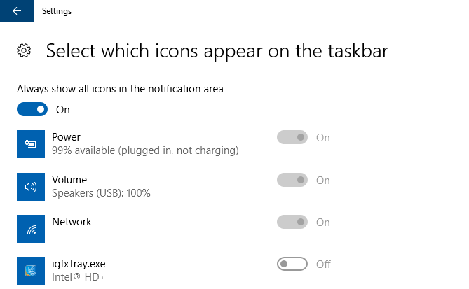Click the Speakers (USB): 100% text

(101, 193)
